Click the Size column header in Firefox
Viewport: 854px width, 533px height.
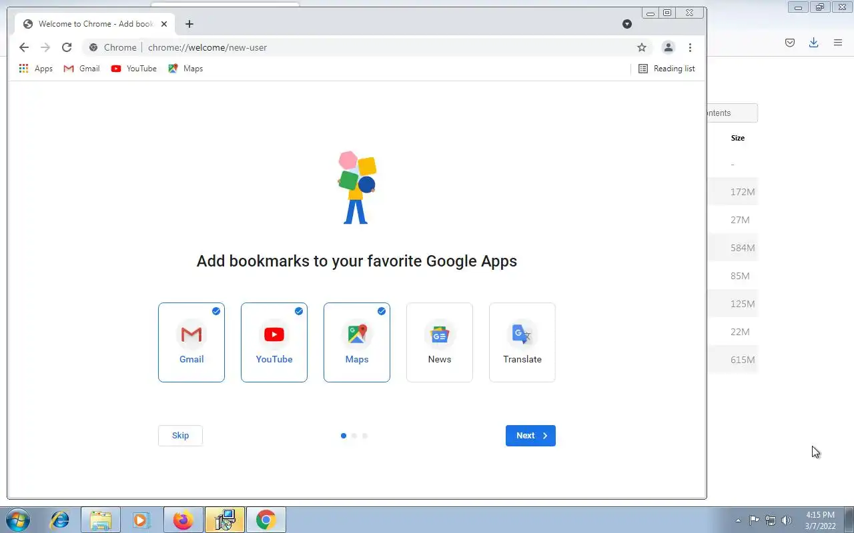(737, 138)
